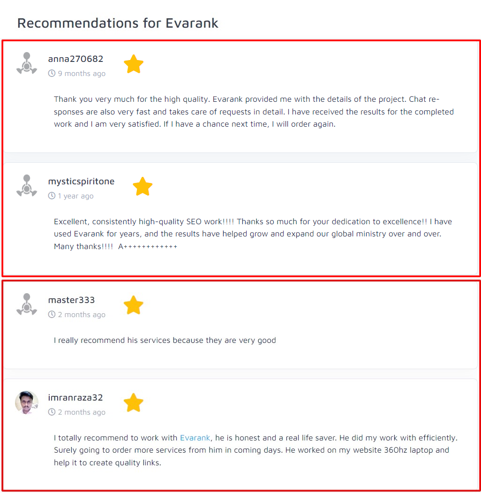The width and height of the screenshot is (481, 493).
Task: Visit the imranraza32 user profile
Action: coord(75,397)
